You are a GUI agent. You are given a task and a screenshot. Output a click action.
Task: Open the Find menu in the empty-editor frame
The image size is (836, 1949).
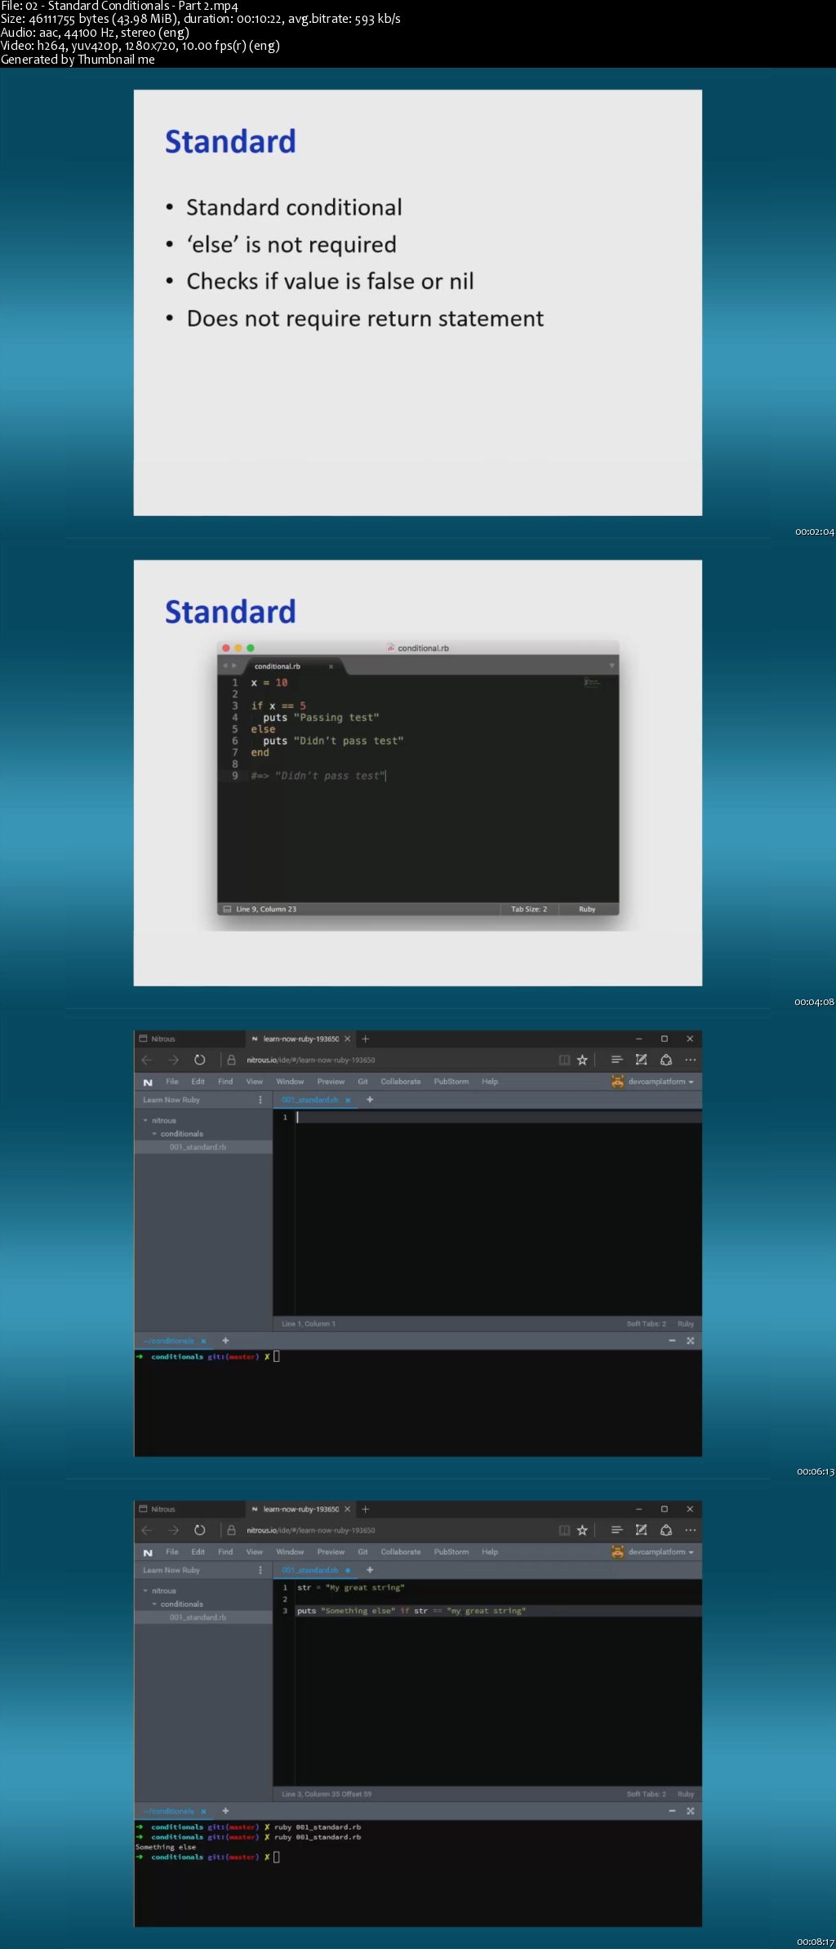coord(225,1082)
